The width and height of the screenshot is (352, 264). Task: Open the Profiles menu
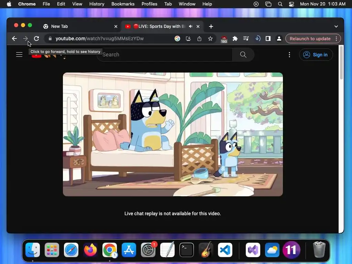point(149,4)
